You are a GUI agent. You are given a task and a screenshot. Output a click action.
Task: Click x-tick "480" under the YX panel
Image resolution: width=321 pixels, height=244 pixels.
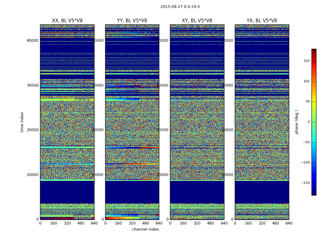[275, 223]
